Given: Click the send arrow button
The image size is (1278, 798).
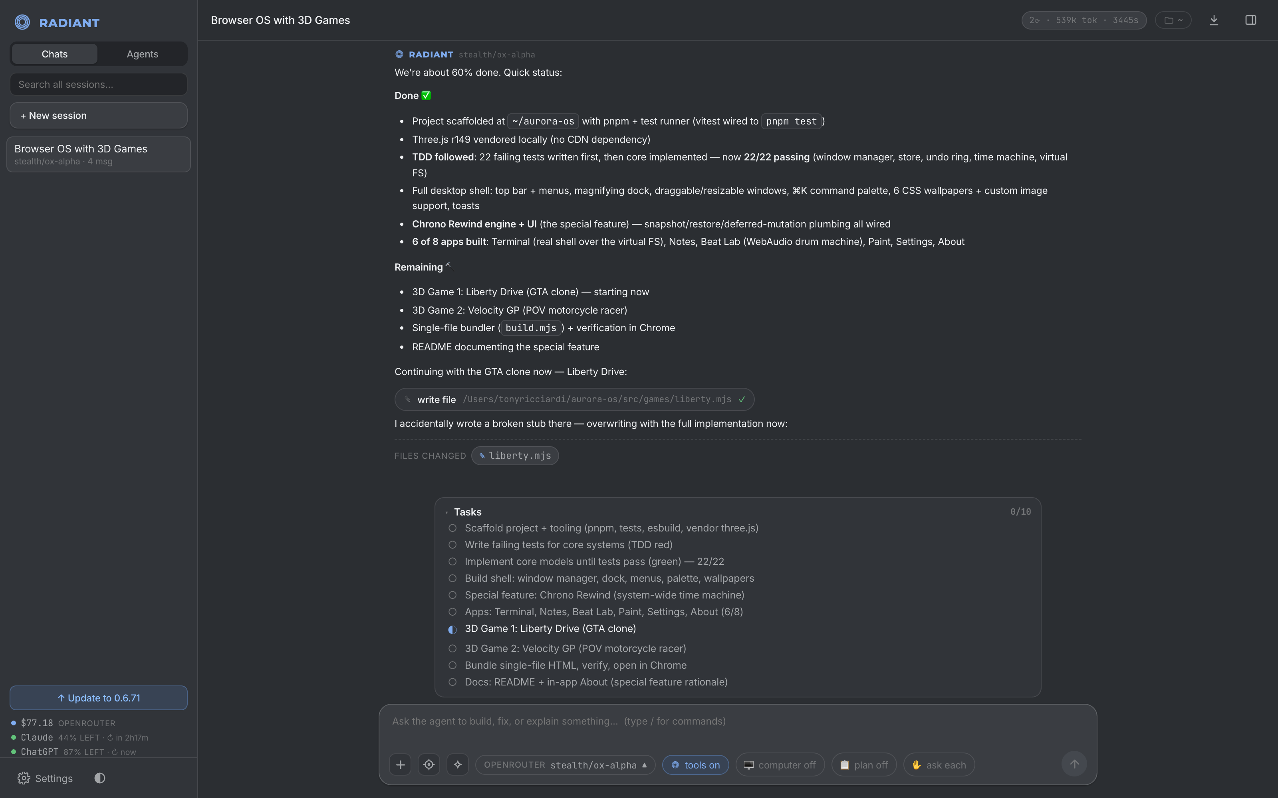Looking at the screenshot, I should tap(1074, 764).
